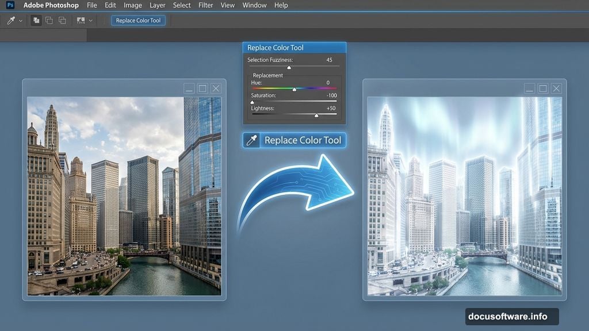589x331 pixels.
Task: Select the first sampling mode icon
Action: tap(36, 20)
